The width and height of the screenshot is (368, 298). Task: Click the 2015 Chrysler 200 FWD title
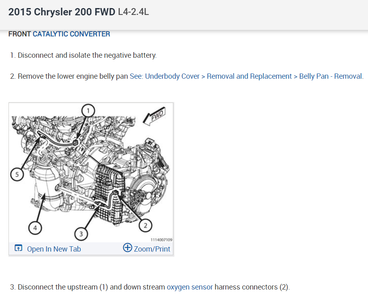point(62,12)
